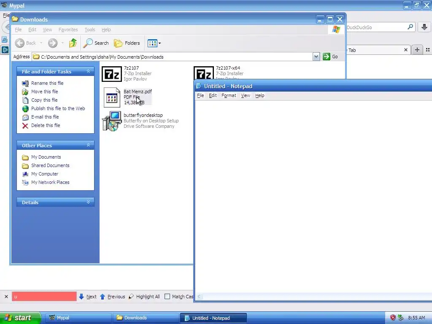432x324 pixels.
Task: Open Format menu in Notepad
Action: tap(229, 95)
